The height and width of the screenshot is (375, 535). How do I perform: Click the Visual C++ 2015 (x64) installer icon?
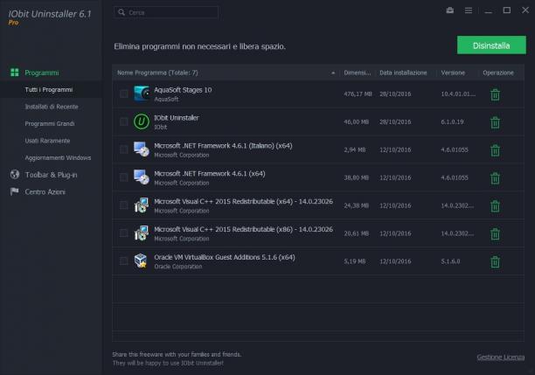[142, 205]
